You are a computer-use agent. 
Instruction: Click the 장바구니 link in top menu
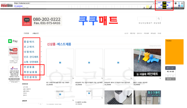139,33
